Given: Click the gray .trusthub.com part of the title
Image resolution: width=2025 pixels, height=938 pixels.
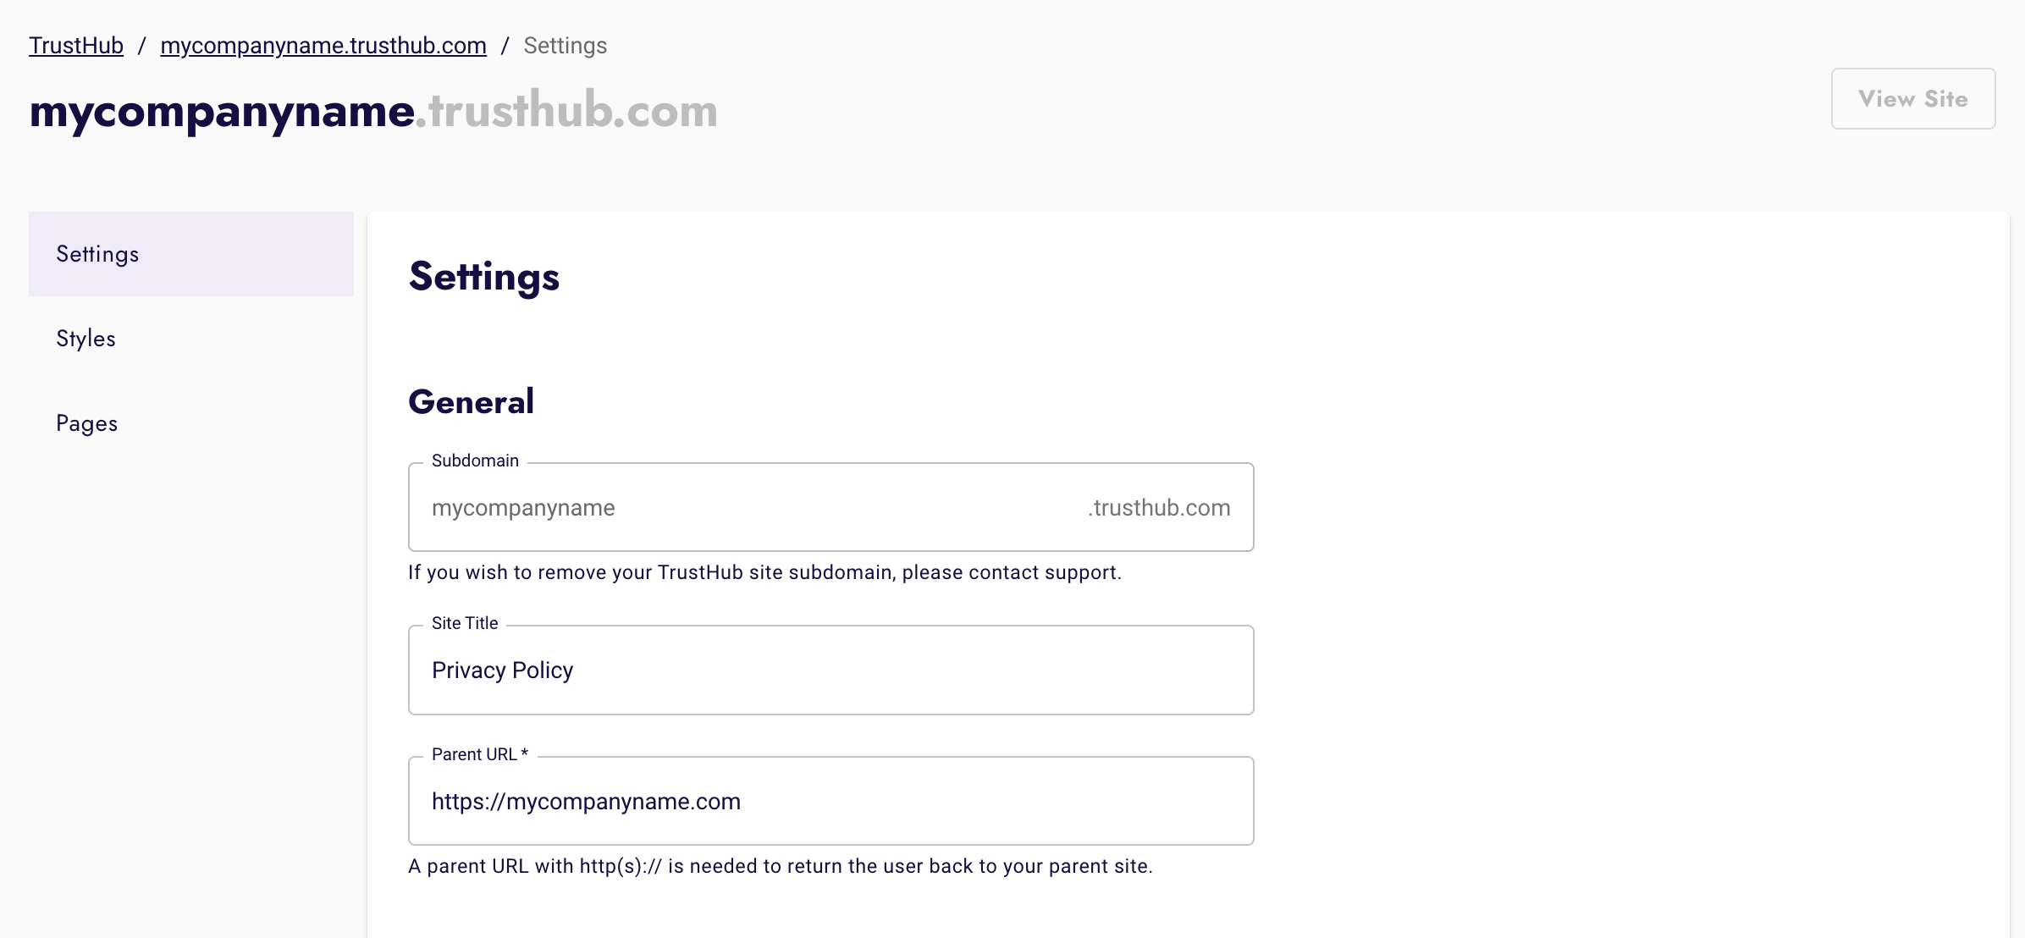Looking at the screenshot, I should (x=567, y=110).
